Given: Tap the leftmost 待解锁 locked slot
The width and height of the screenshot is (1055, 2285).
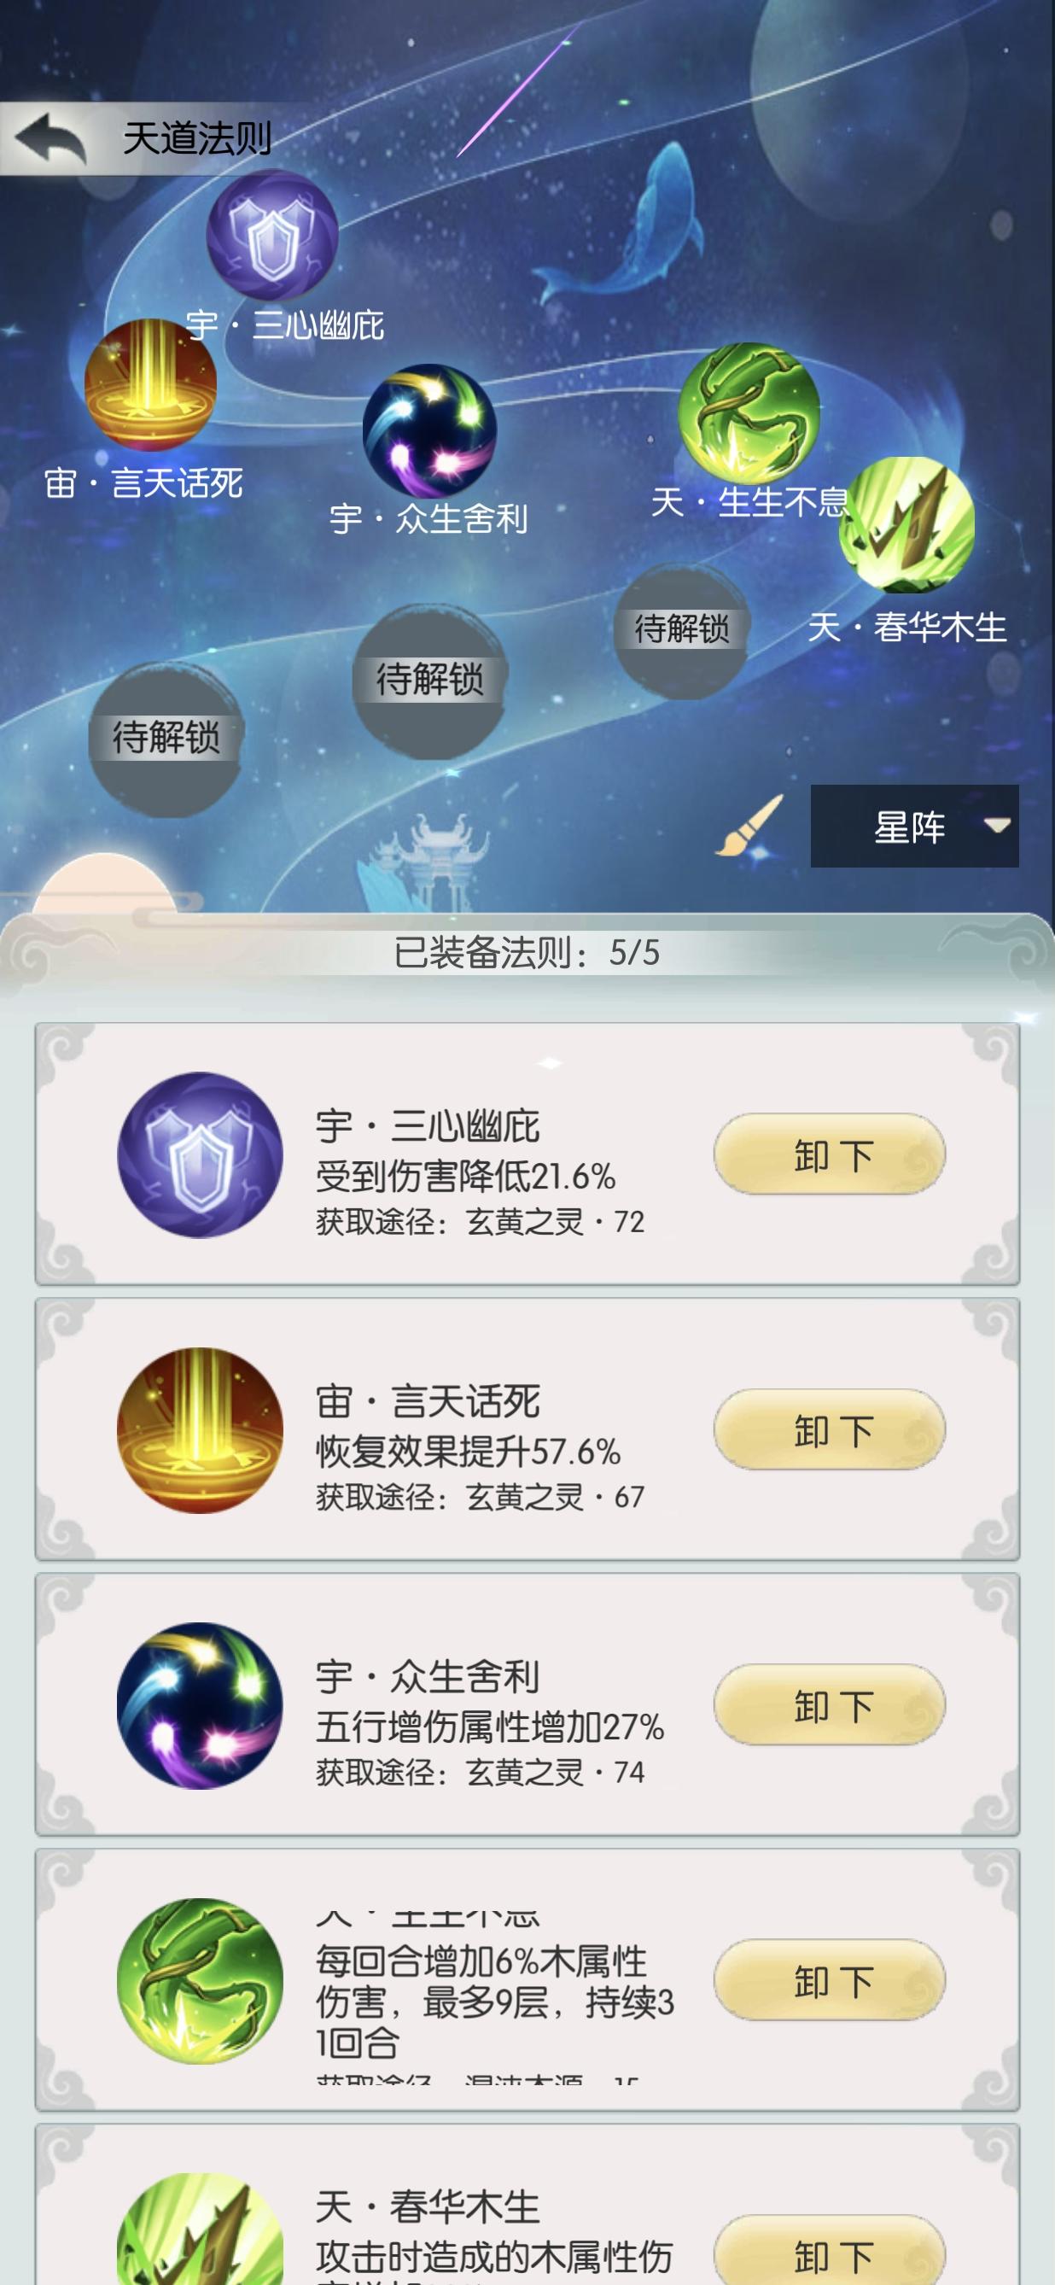Looking at the screenshot, I should tap(166, 738).
